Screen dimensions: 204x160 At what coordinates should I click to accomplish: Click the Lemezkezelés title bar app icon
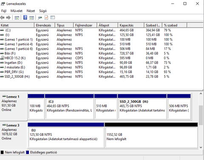3,4
